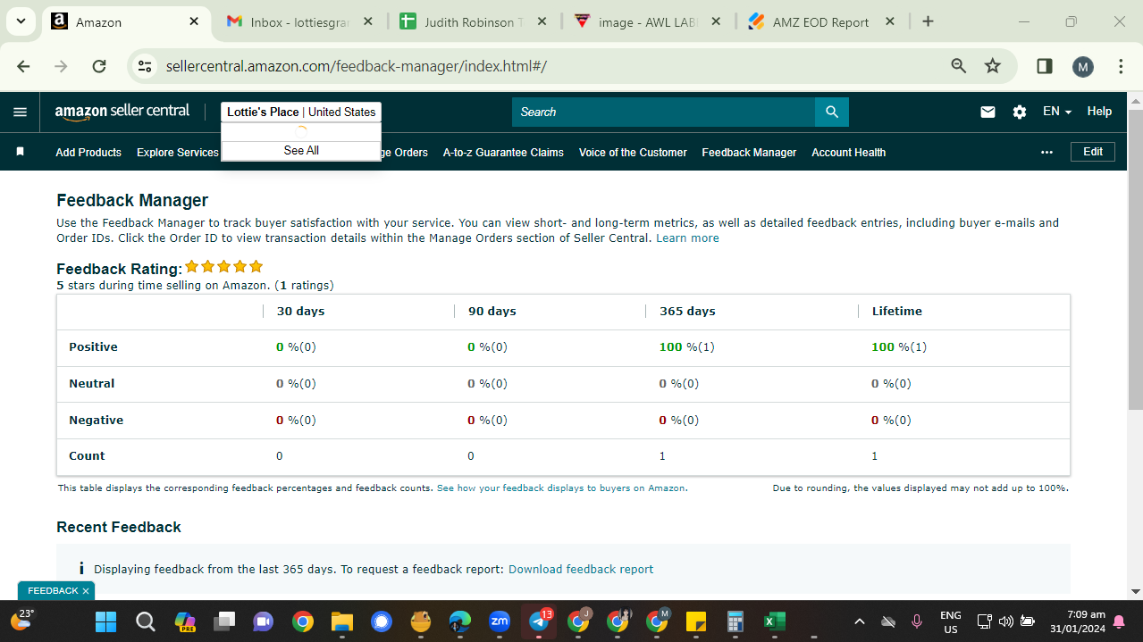Click the microphone icon in system tray

point(916,621)
